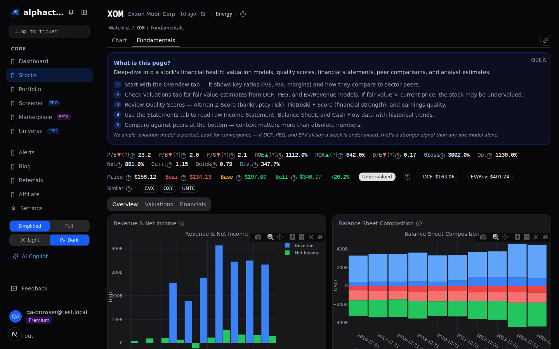Dismiss the page guide with Got it
559x349 pixels.
538,60
